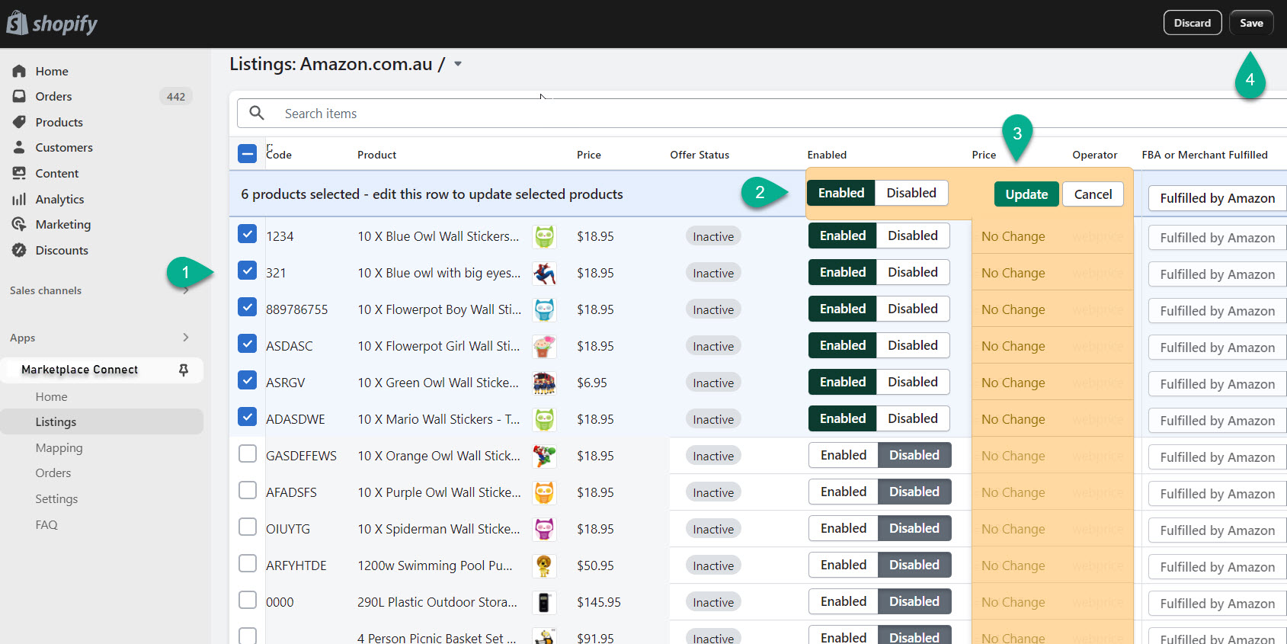Click the Shopify logo

[52, 24]
